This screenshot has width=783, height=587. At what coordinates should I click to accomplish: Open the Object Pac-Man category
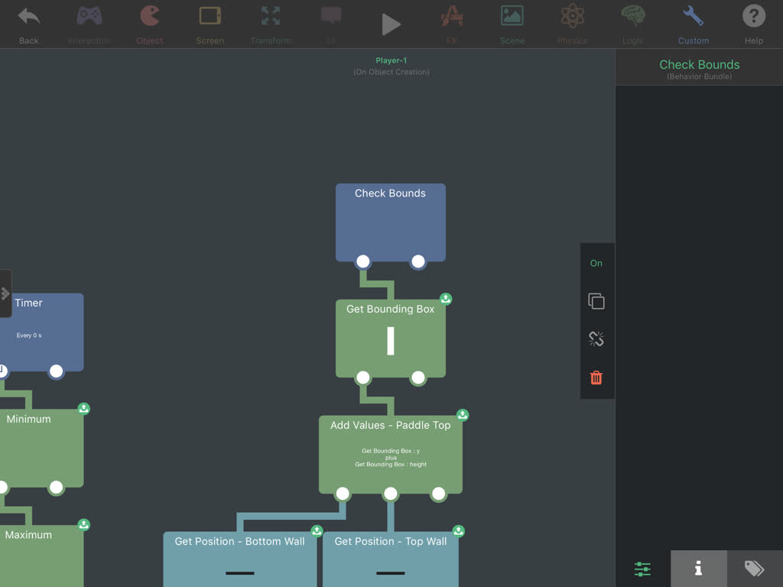150,23
